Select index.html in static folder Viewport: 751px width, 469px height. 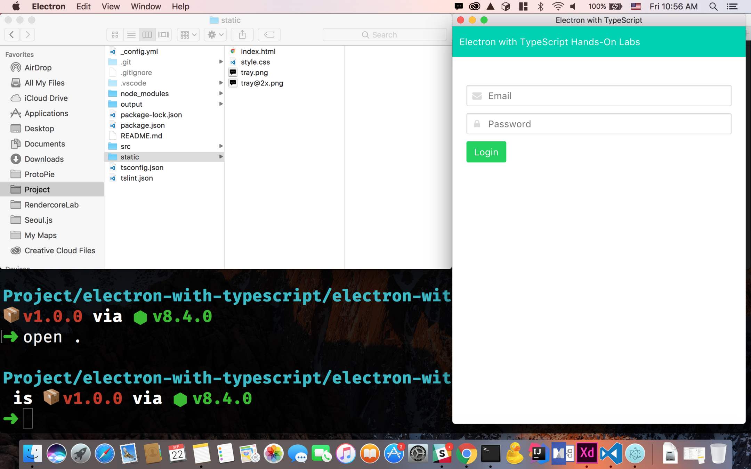click(258, 51)
